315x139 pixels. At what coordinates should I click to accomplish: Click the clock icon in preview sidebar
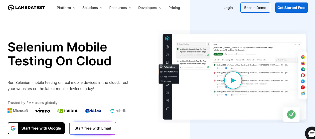pyautogui.click(x=167, y=54)
